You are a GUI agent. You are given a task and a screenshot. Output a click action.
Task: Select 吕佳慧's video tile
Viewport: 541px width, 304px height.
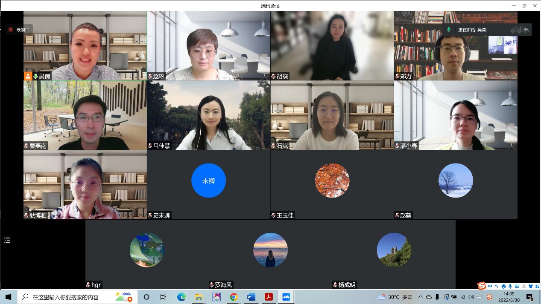click(x=208, y=115)
